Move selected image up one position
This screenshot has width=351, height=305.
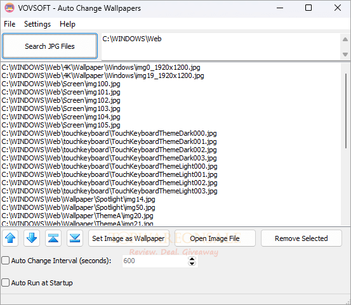(x=10, y=238)
